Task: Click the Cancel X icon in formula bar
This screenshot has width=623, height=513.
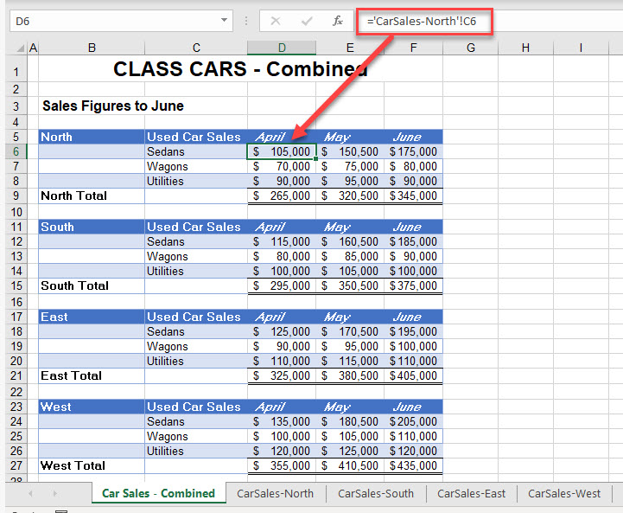Action: point(276,21)
